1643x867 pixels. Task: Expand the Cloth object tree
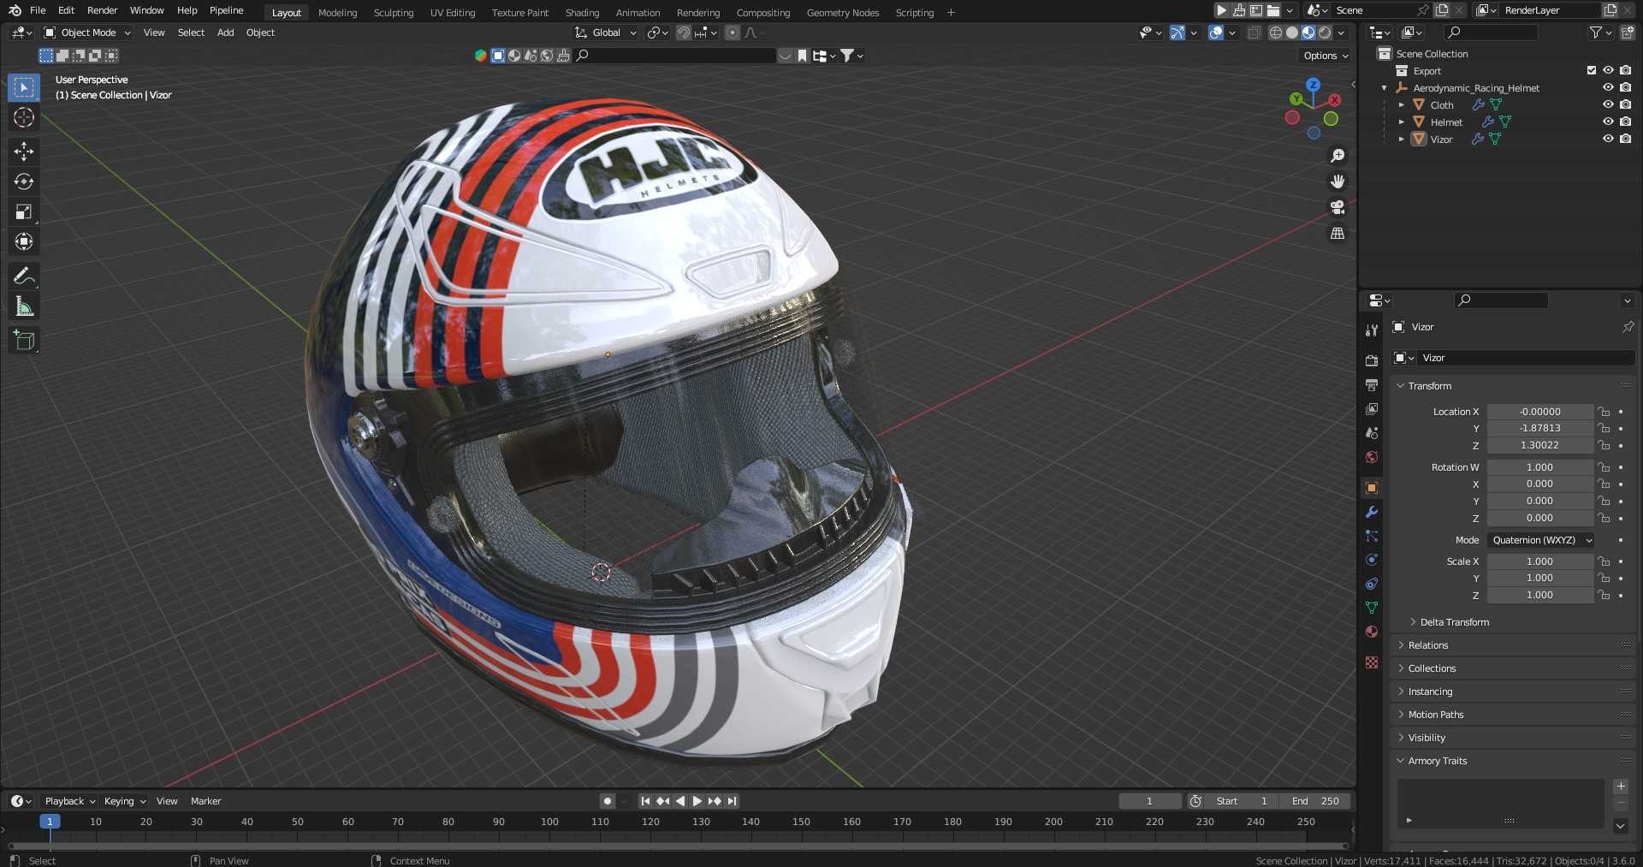[x=1401, y=104]
